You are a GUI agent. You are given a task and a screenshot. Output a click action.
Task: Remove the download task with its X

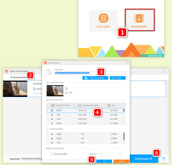(164, 83)
